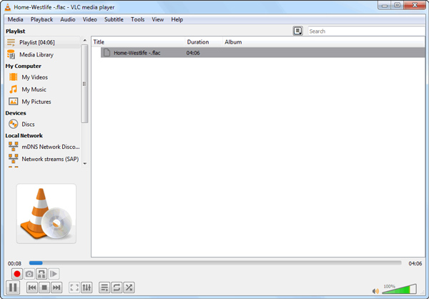Click the red Record button
Screen dimensions: 429x299
[x=17, y=274]
